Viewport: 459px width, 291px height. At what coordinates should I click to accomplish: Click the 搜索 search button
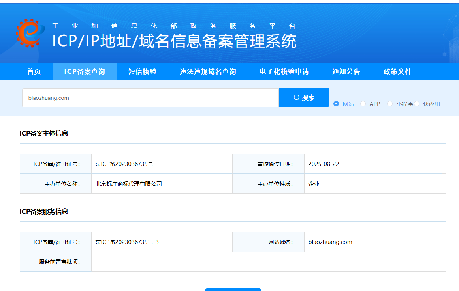pyautogui.click(x=304, y=97)
